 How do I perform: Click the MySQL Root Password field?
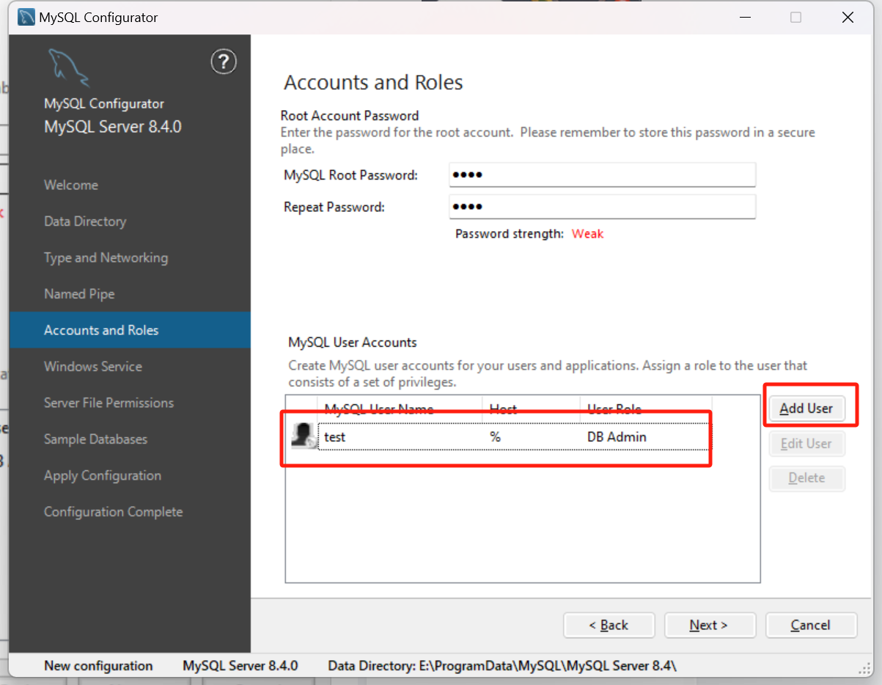point(601,175)
